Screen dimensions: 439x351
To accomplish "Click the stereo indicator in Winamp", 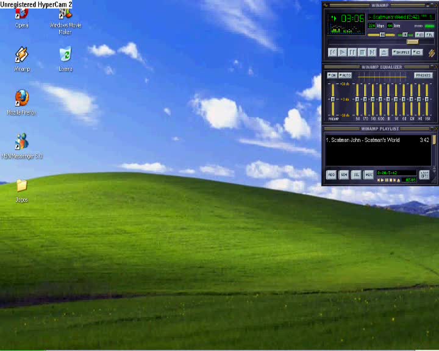I will [429, 26].
